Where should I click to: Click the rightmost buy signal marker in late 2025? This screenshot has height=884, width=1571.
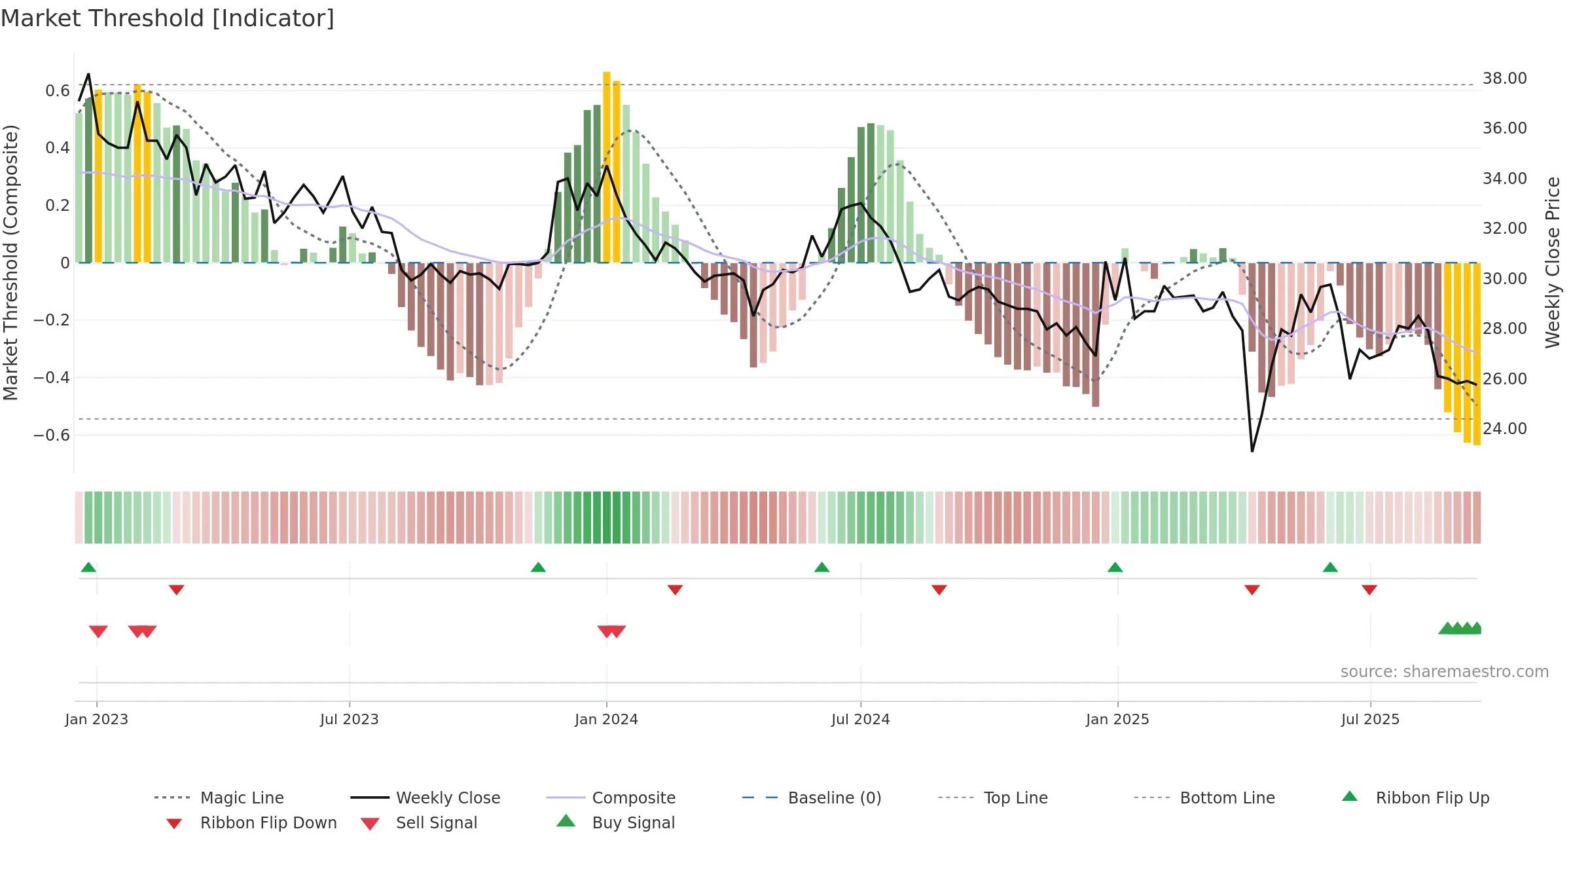pyautogui.click(x=1477, y=629)
